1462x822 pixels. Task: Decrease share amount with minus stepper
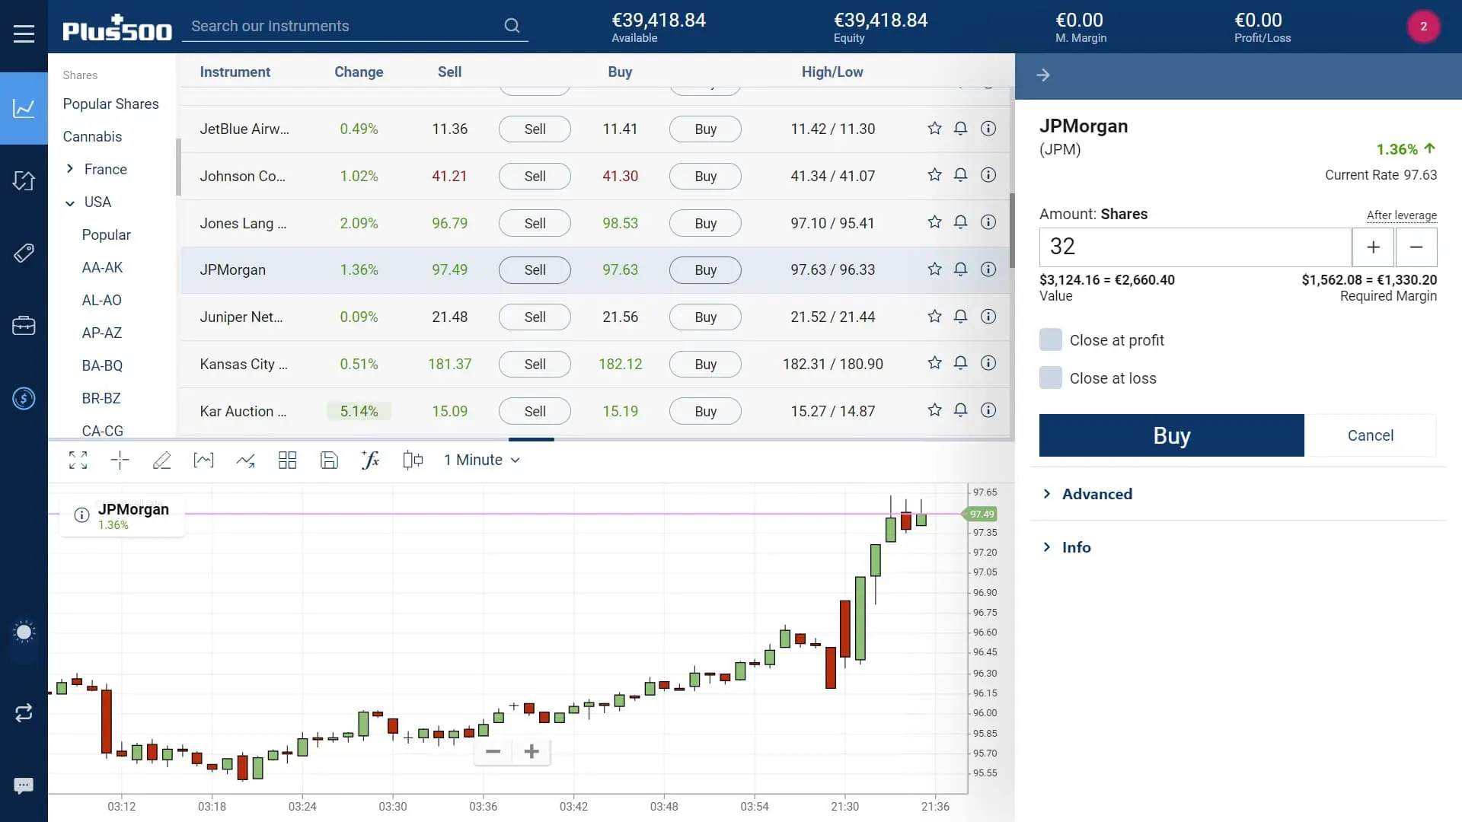click(x=1416, y=247)
